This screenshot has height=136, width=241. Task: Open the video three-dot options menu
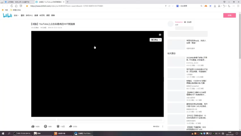[x=163, y=126]
